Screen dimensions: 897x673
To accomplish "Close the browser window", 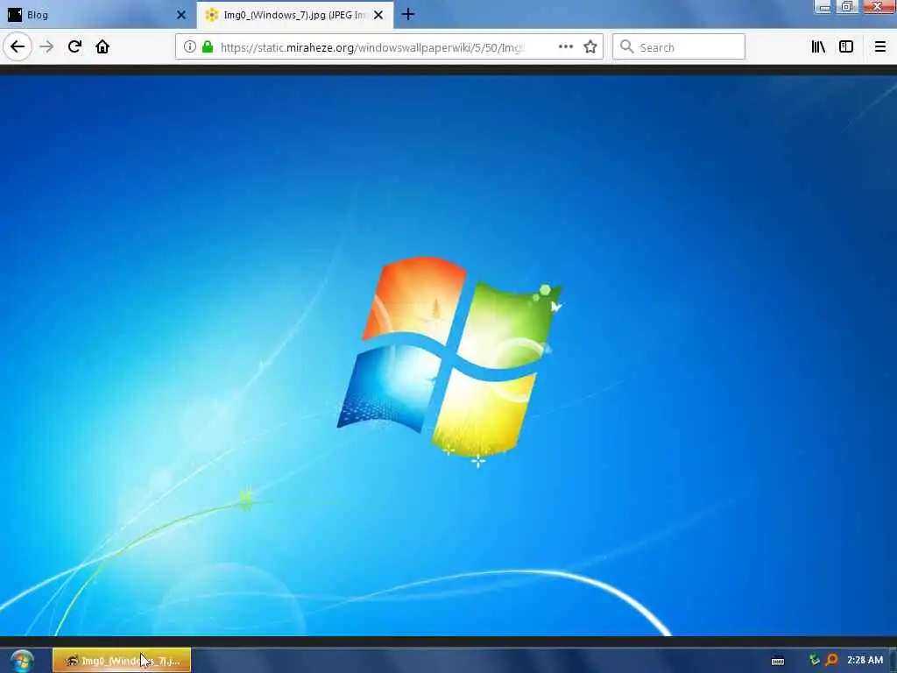I will tap(878, 7).
